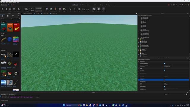190x107 pixels.
Task: Click the Anchor tool icon
Action: tap(87, 10)
